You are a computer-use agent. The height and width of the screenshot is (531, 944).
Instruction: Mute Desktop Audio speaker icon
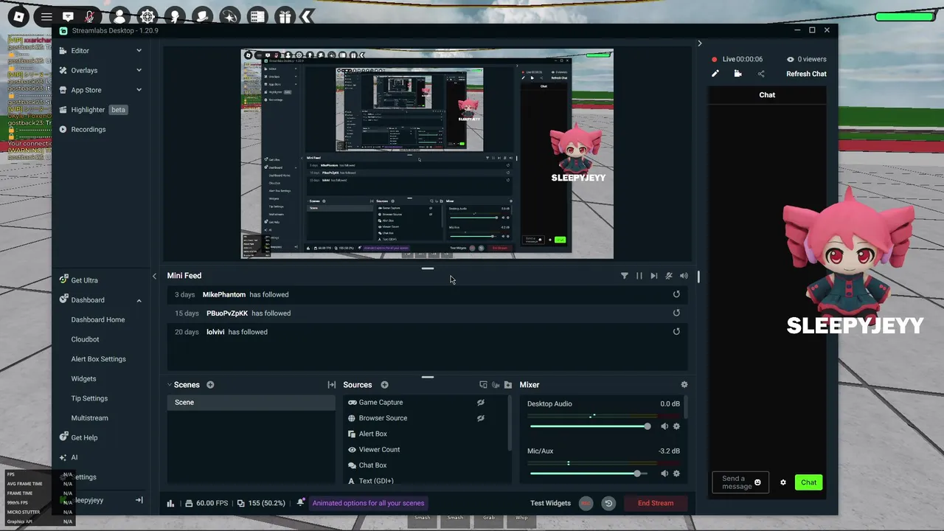pyautogui.click(x=664, y=426)
